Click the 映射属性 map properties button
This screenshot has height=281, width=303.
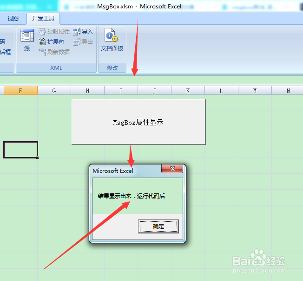click(x=54, y=31)
